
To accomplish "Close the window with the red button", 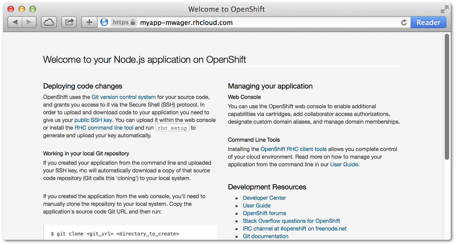I will pyautogui.click(x=11, y=9).
